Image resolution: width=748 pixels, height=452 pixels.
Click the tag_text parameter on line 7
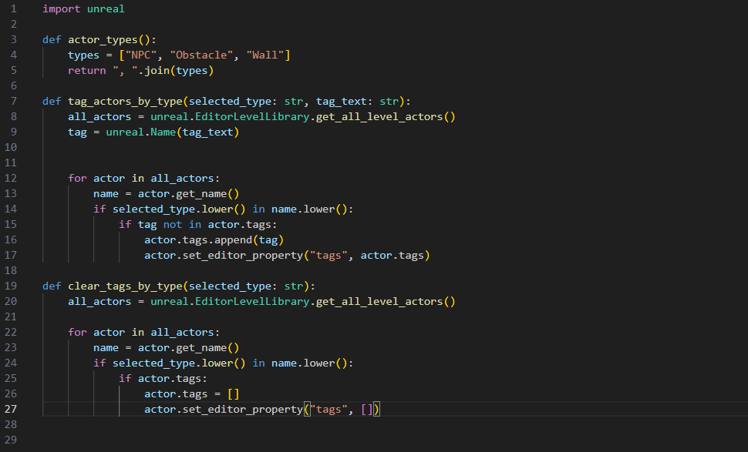coord(341,102)
